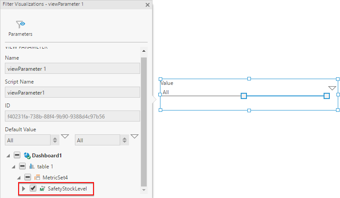Click the bottom-middle resize handle of slider
This screenshot has width=340, height=198.
[x=249, y=110]
